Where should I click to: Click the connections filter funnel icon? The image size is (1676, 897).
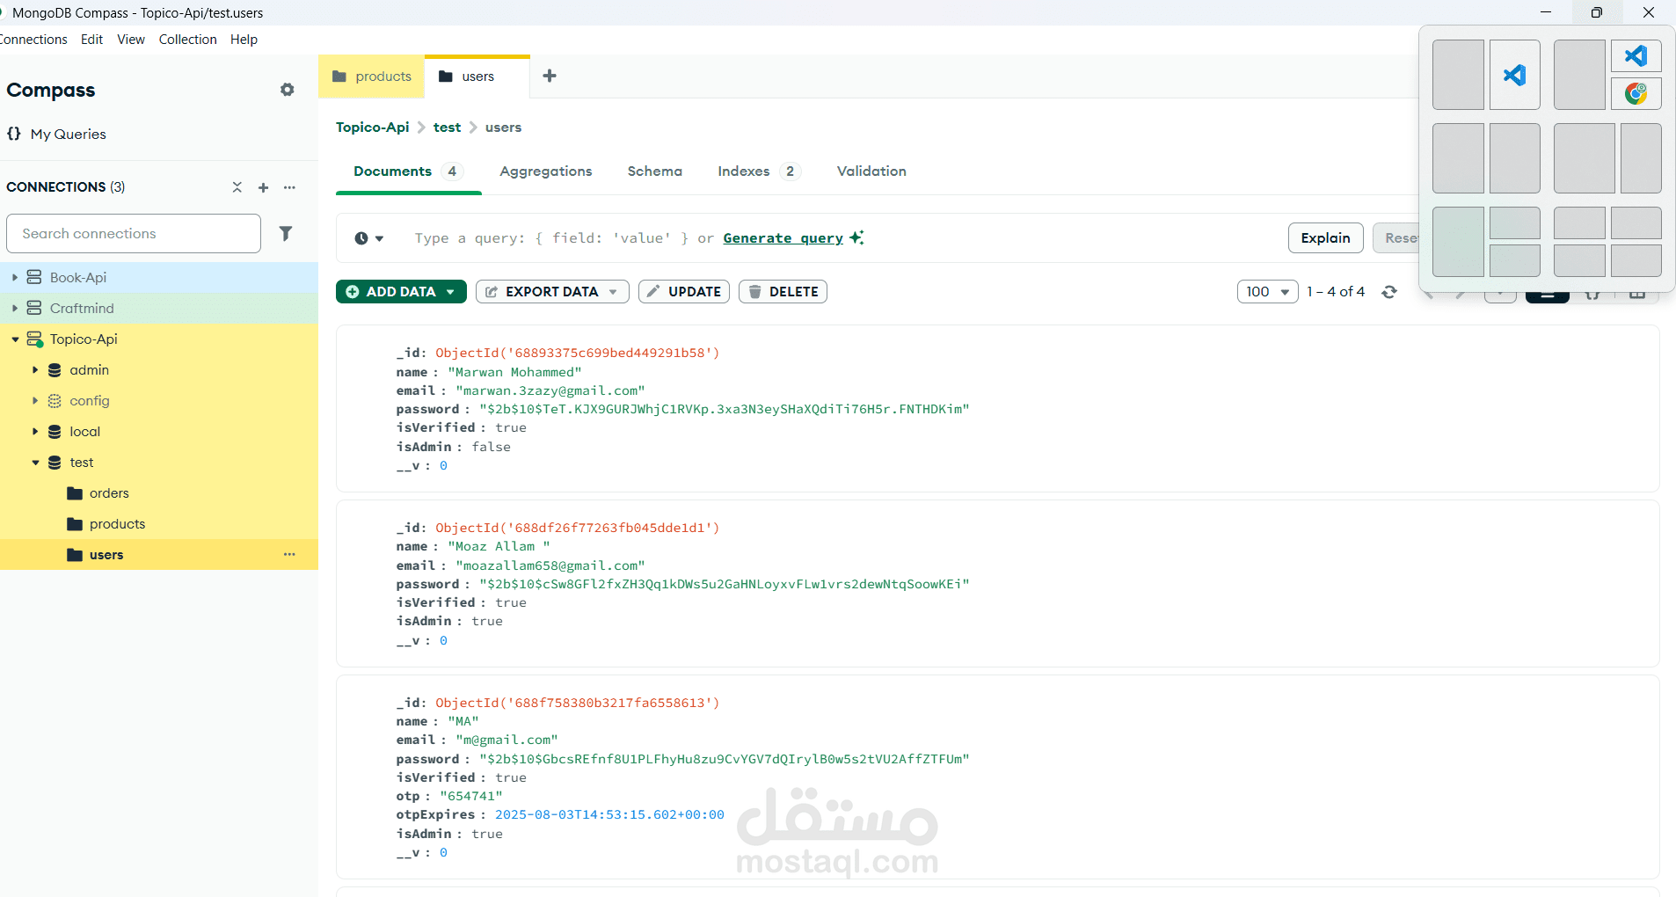(286, 233)
